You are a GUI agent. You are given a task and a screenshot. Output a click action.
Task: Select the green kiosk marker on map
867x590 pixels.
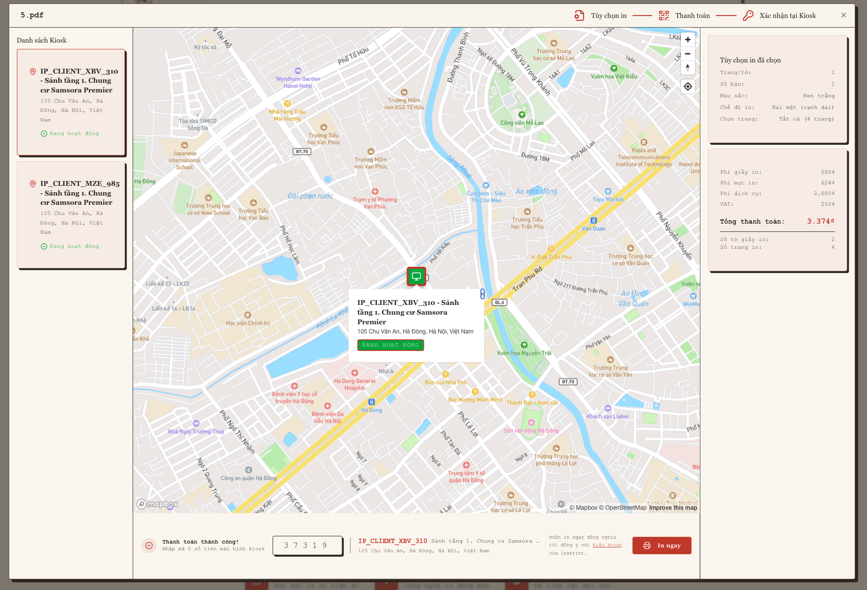point(417,276)
